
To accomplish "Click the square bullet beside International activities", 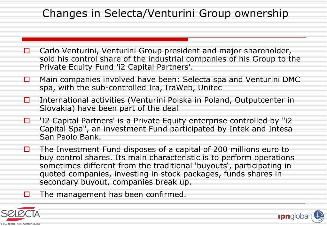I will point(27,100).
